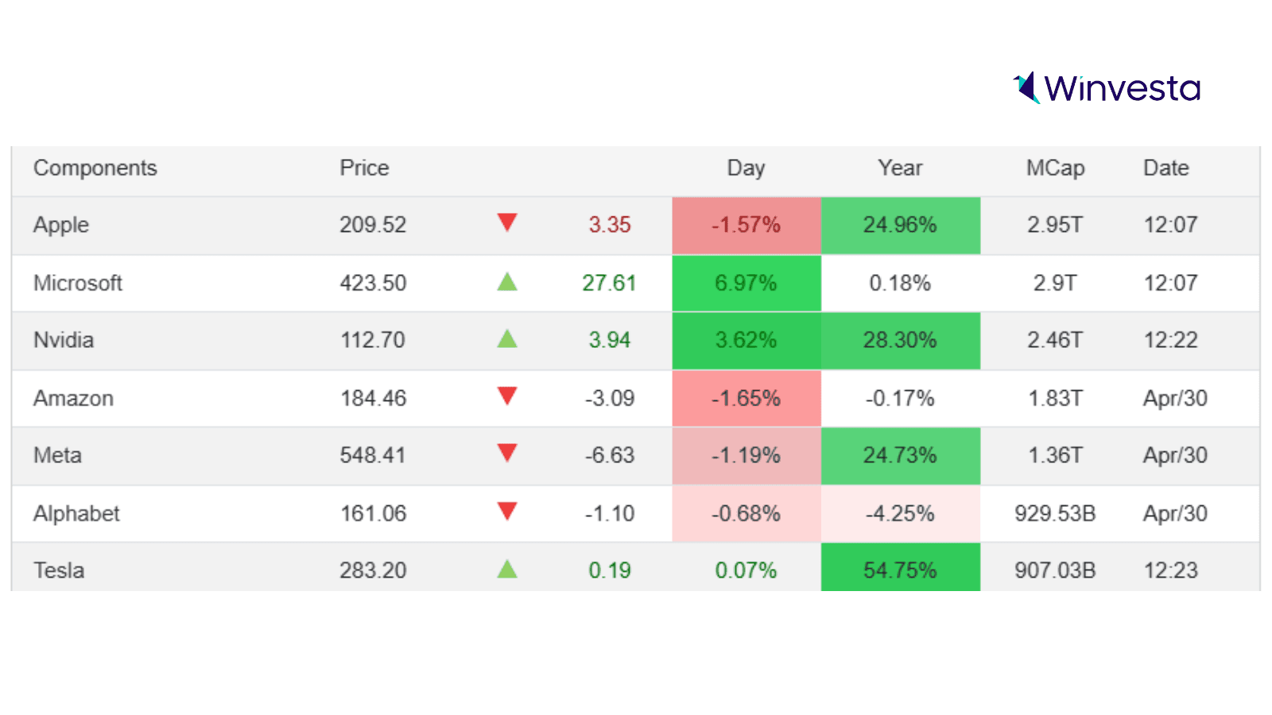The height and width of the screenshot is (715, 1272).
Task: Click Tesla's green 54.75% year cell
Action: (900, 570)
